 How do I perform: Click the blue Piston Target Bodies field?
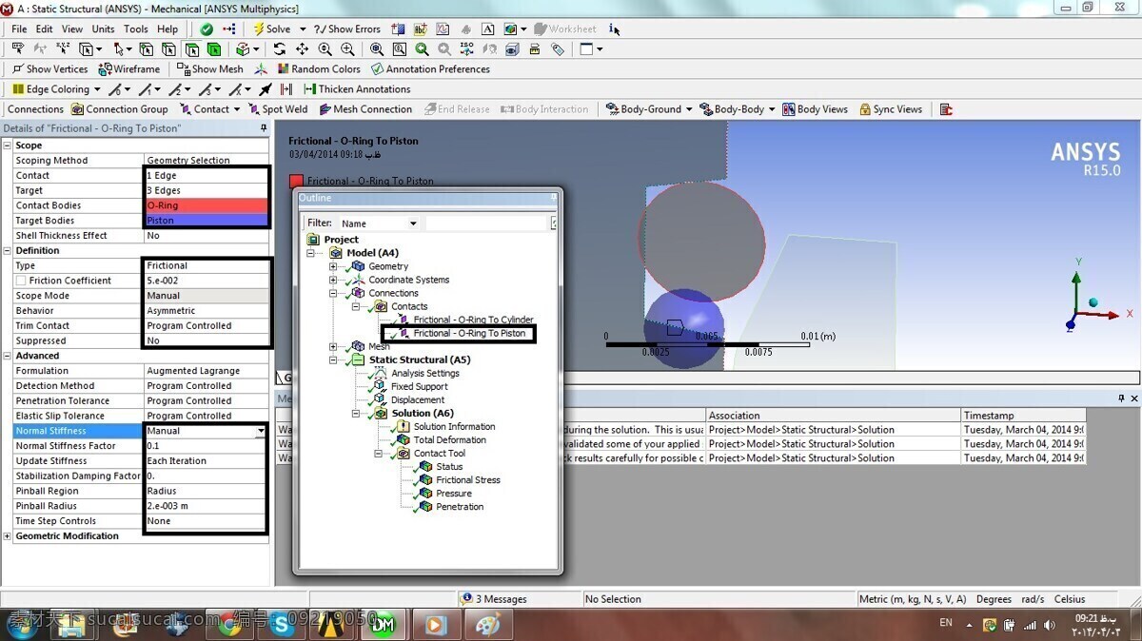tap(207, 221)
